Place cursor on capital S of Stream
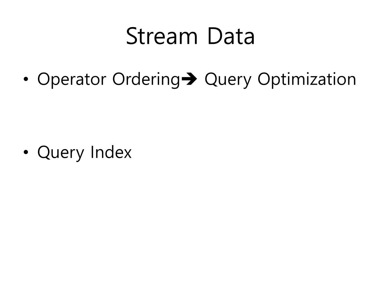Viewport: 381px width, 285px height. [x=132, y=36]
